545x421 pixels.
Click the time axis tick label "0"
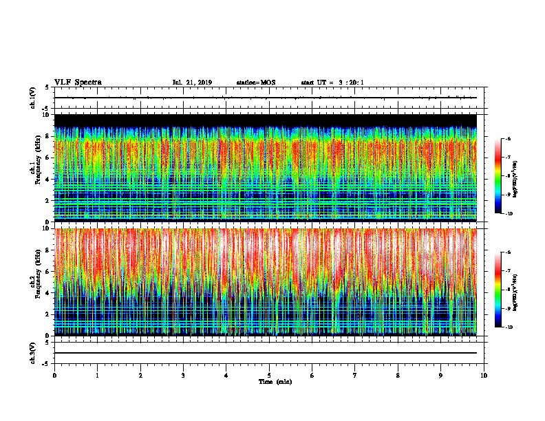[x=54, y=376]
